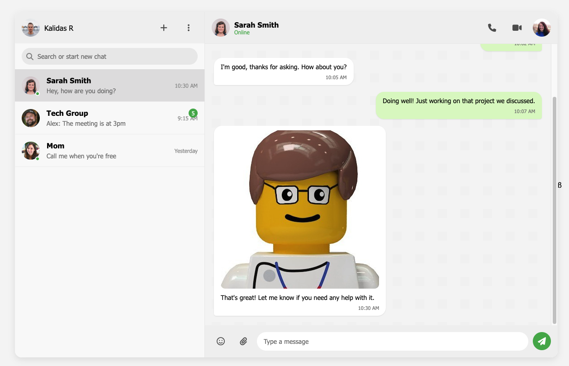Viewport: 569px width, 366px height.
Task: Select the Sarah Smith conversation
Action: pyautogui.click(x=109, y=86)
